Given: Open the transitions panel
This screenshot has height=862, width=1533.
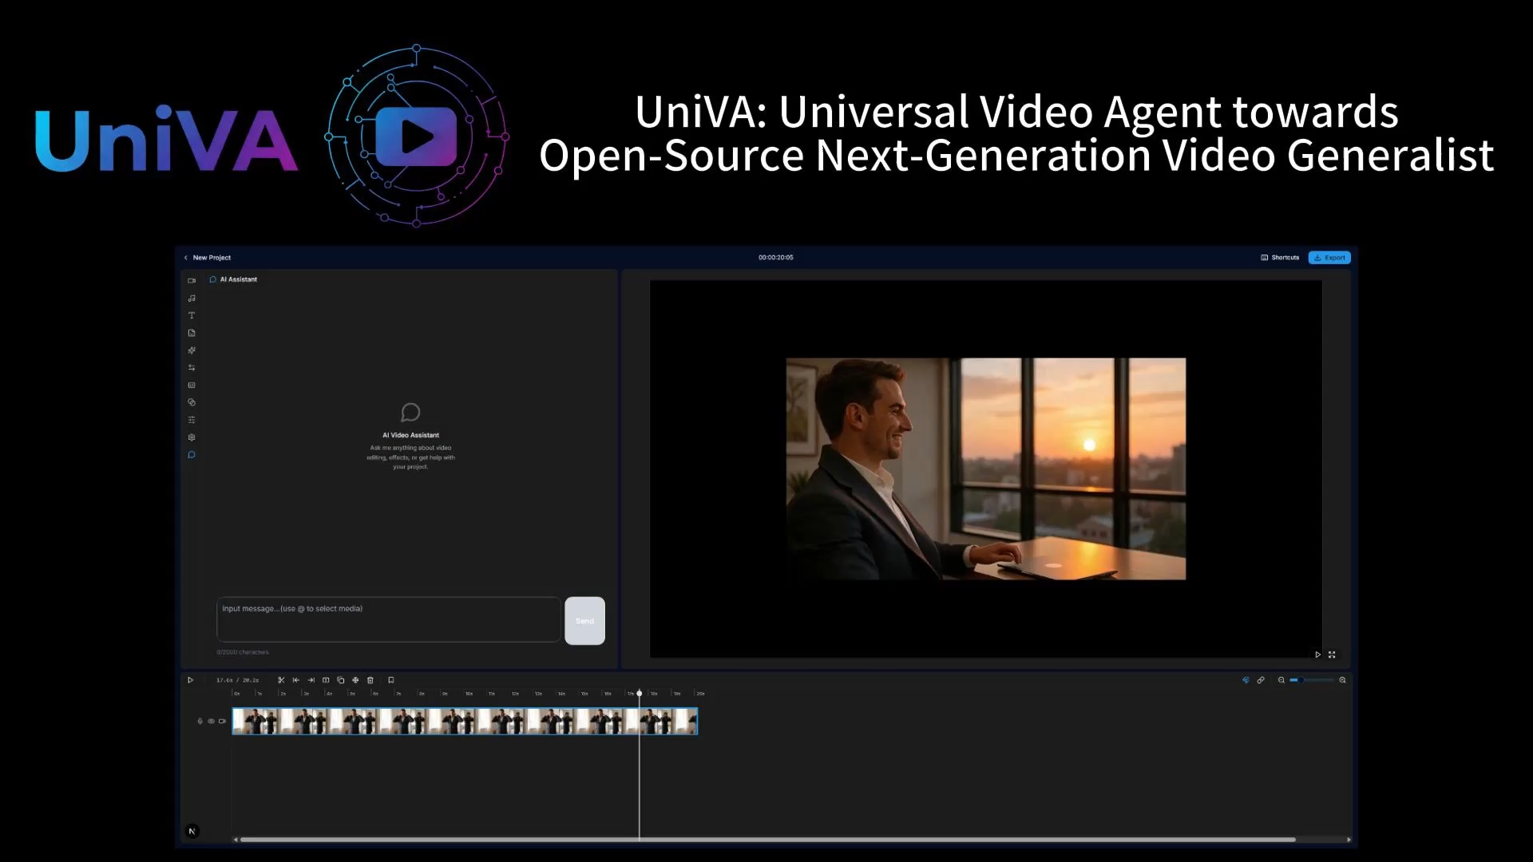Looking at the screenshot, I should tap(192, 367).
